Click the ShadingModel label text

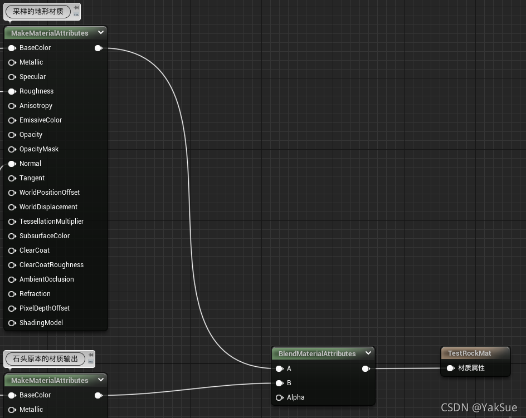point(41,322)
